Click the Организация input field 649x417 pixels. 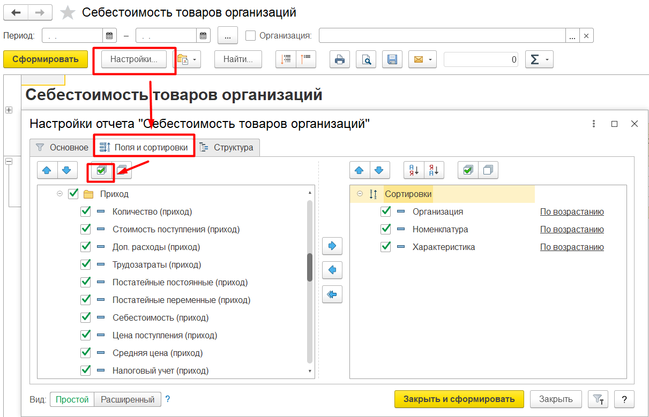click(442, 36)
